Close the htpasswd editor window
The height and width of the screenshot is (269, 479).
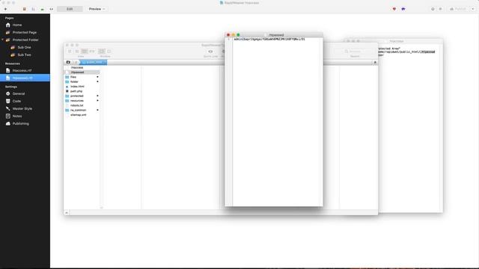click(228, 35)
